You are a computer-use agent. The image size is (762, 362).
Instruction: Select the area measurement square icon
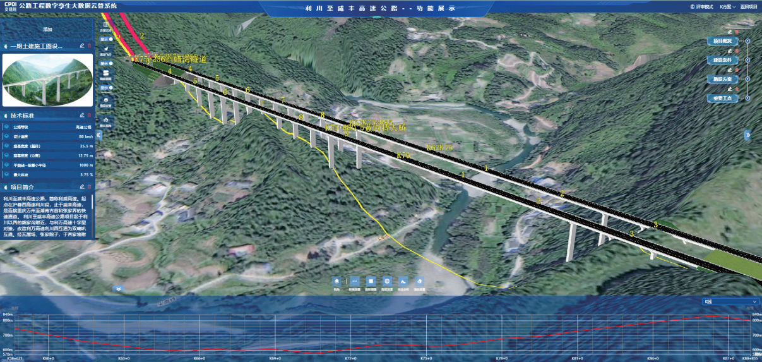tap(371, 281)
